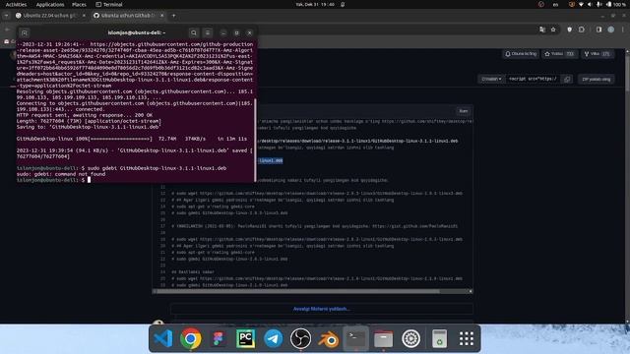Open the battery 100% indicator
Image resolution: width=630 pixels, height=354 pixels.
click(x=617, y=4)
